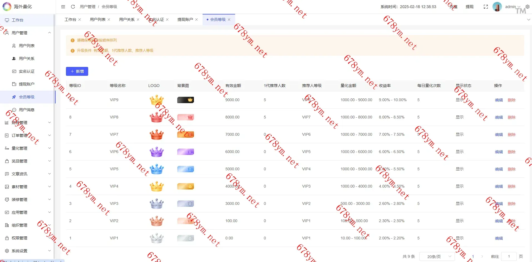This screenshot has height=262, width=532.
Task: Click the VIP6 purple crown logo
Action: pyautogui.click(x=157, y=152)
